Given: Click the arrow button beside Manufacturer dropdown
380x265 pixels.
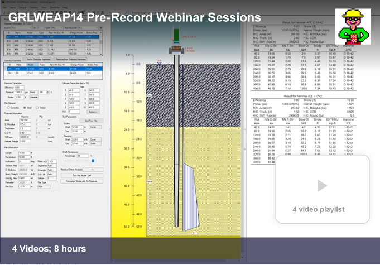Looking at the screenshot, I should (101, 28).
